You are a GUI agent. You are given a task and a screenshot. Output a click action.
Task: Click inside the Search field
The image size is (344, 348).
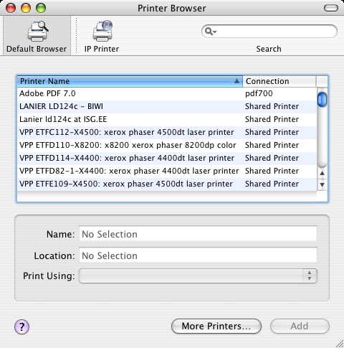click(269, 32)
